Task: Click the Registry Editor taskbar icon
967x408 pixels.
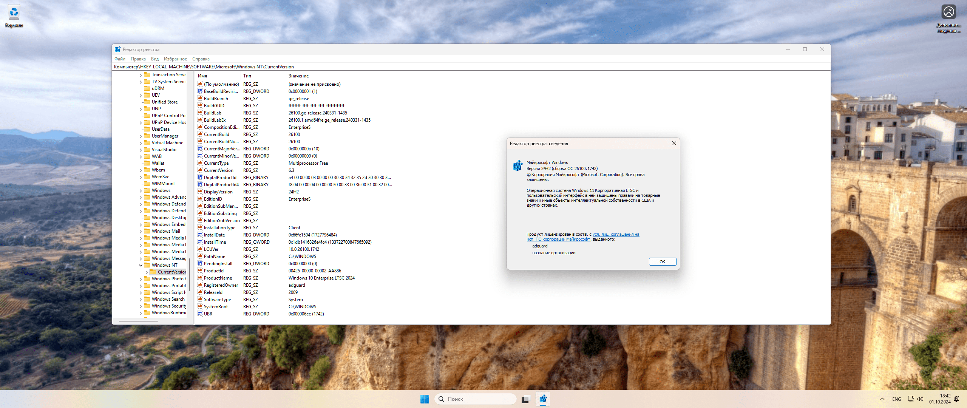Action: [543, 399]
